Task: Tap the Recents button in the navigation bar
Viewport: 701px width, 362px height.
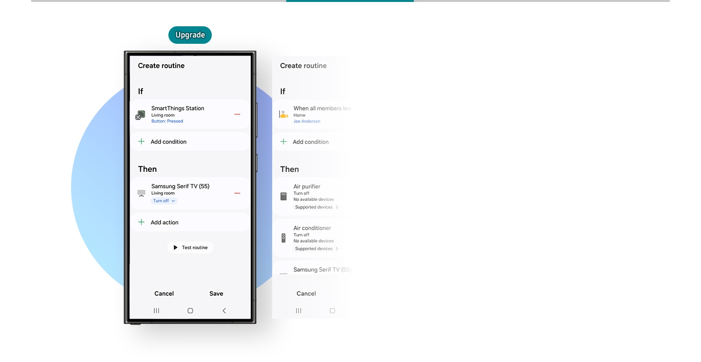Action: [x=156, y=310]
